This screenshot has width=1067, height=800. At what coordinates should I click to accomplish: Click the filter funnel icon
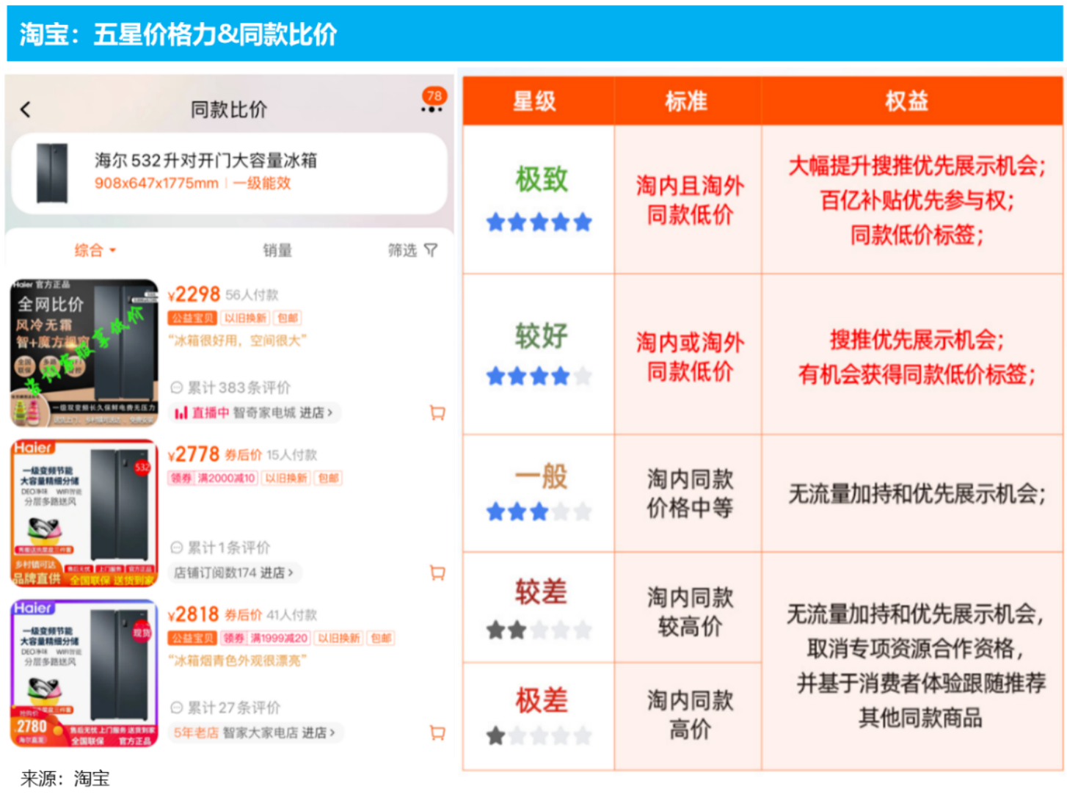pos(431,251)
